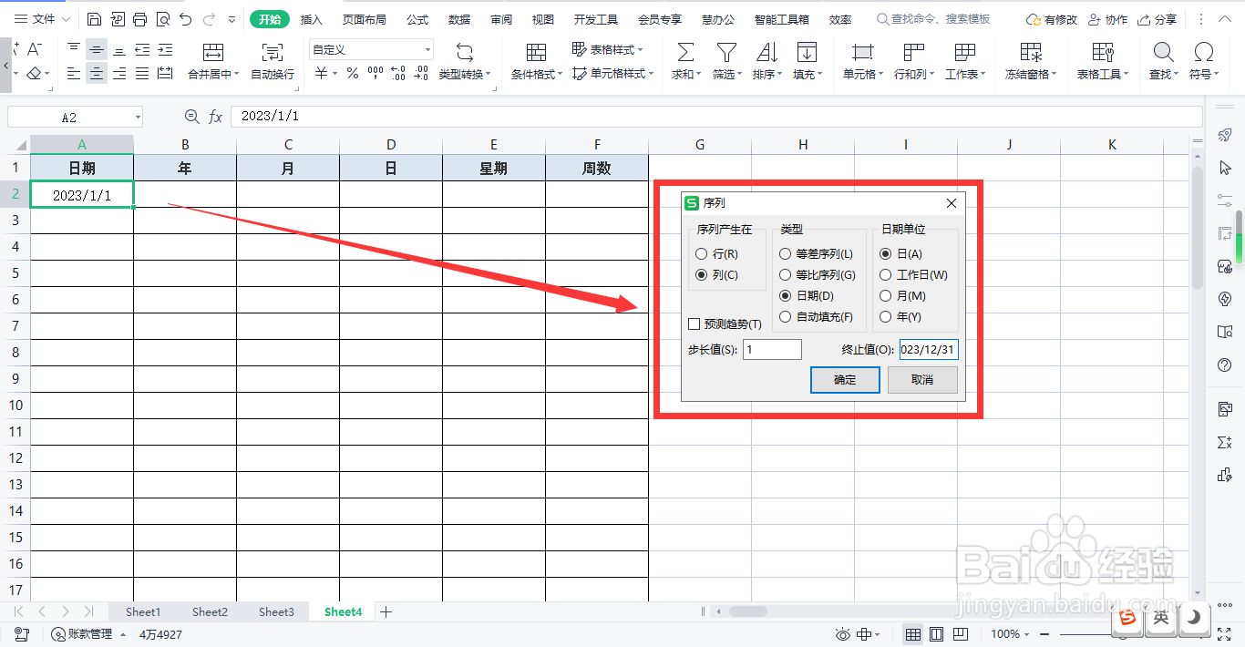Confirm the series dialog with 确定
1245x647 pixels.
(844, 380)
